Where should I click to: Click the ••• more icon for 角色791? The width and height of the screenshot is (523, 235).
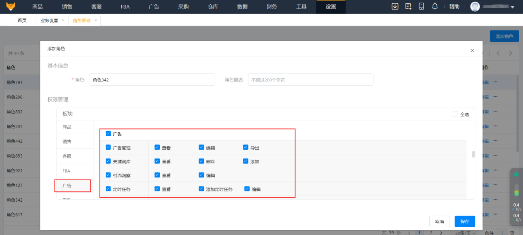495,82
